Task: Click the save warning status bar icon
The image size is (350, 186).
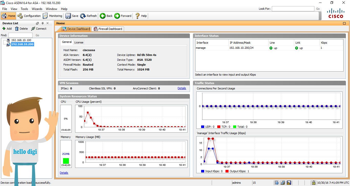Action: point(289,183)
